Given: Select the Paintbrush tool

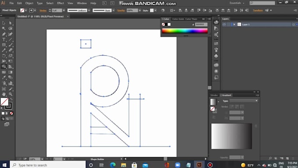Looking at the screenshot, I should pos(11,45).
